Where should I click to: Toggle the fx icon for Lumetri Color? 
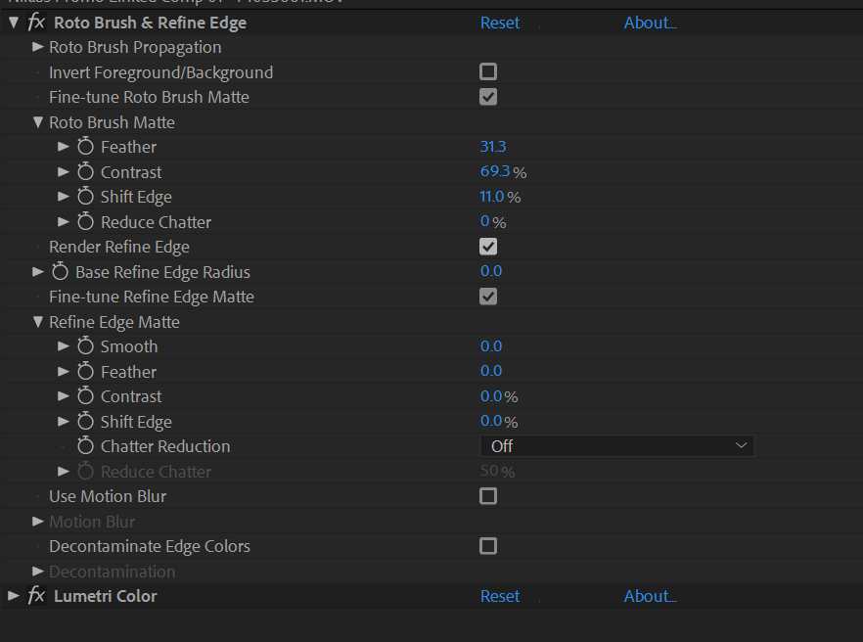pos(36,596)
